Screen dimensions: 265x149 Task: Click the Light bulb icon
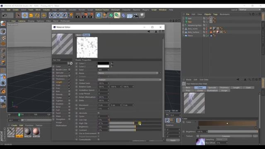pos(142,15)
